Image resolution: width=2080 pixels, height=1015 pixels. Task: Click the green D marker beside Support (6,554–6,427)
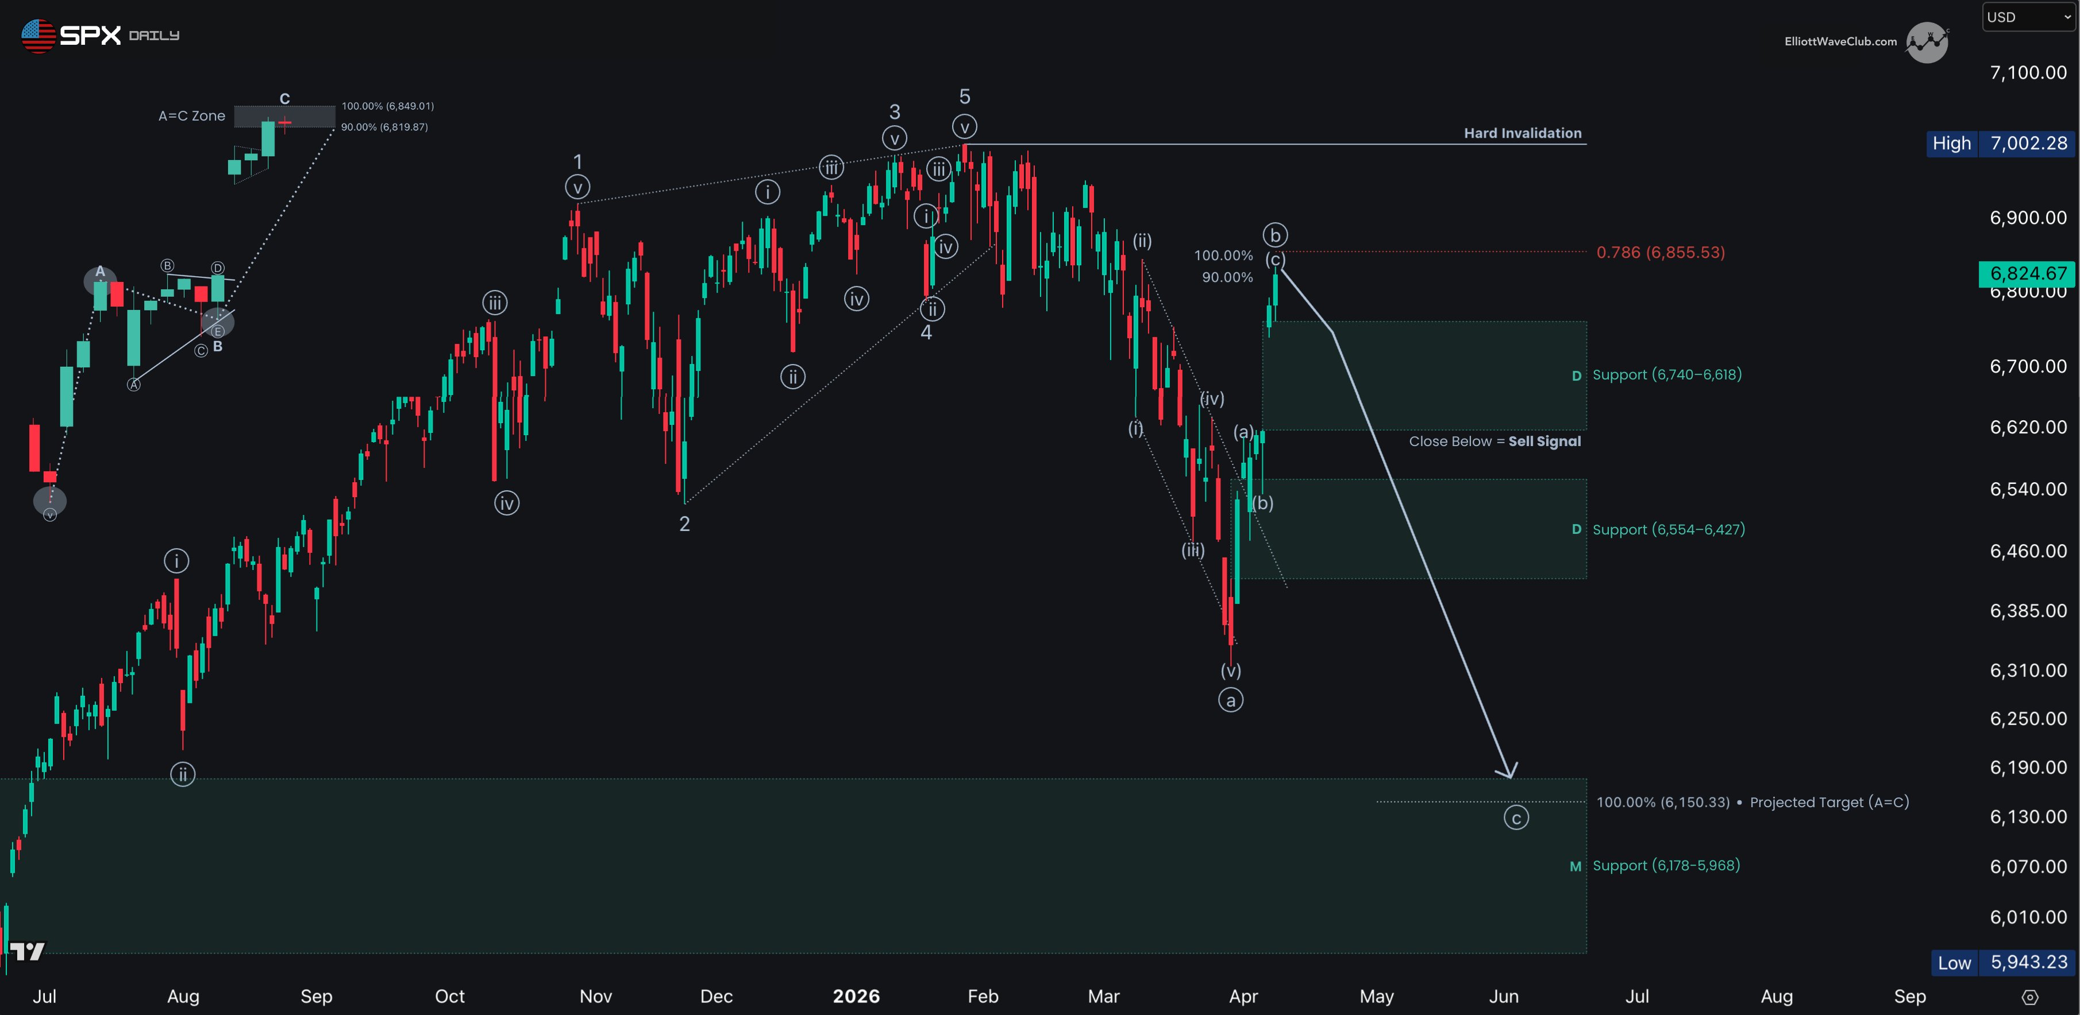(1576, 529)
